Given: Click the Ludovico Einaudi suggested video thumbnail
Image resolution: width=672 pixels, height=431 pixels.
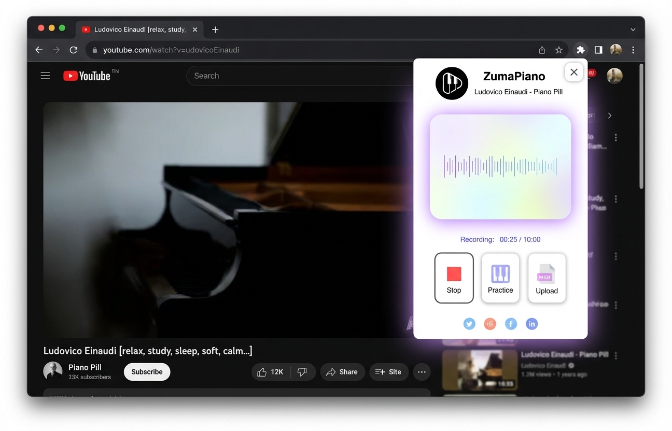Looking at the screenshot, I should coord(479,370).
